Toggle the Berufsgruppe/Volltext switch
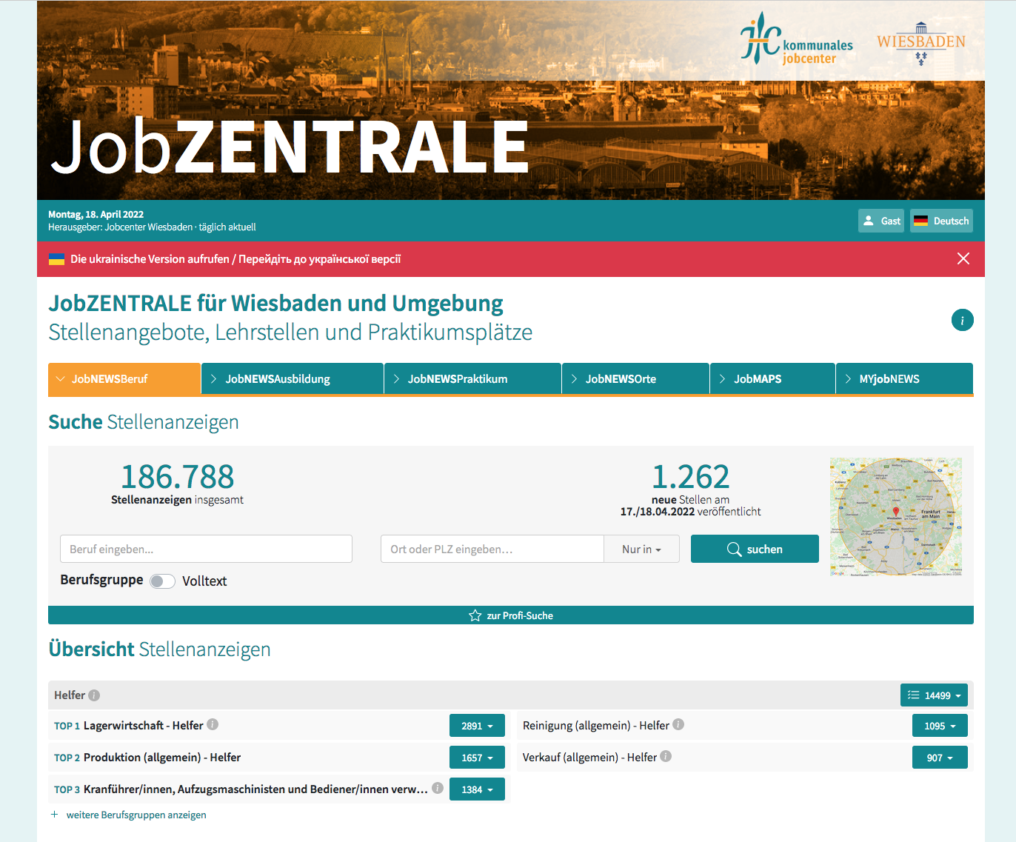This screenshot has width=1016, height=842. pyautogui.click(x=162, y=581)
